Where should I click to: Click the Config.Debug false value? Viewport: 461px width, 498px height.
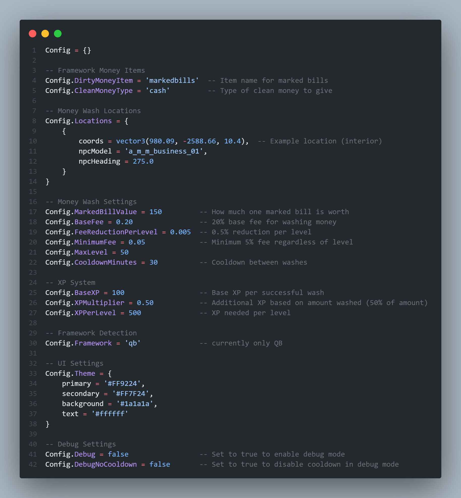(x=118, y=454)
